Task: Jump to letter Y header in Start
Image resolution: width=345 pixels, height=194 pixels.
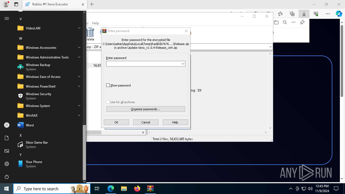Action: 20,155
